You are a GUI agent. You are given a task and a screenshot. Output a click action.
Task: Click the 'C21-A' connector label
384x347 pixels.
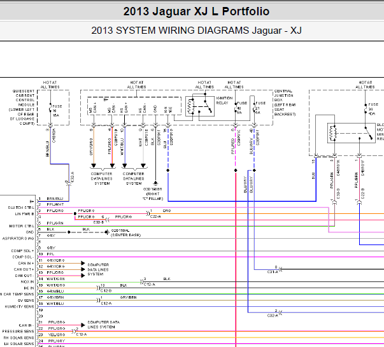click(x=273, y=272)
